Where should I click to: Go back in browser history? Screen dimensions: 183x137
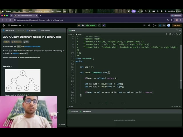[x=3, y=20]
